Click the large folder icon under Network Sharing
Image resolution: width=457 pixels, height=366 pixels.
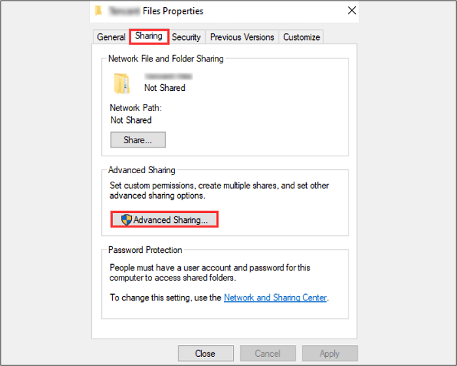tap(121, 83)
